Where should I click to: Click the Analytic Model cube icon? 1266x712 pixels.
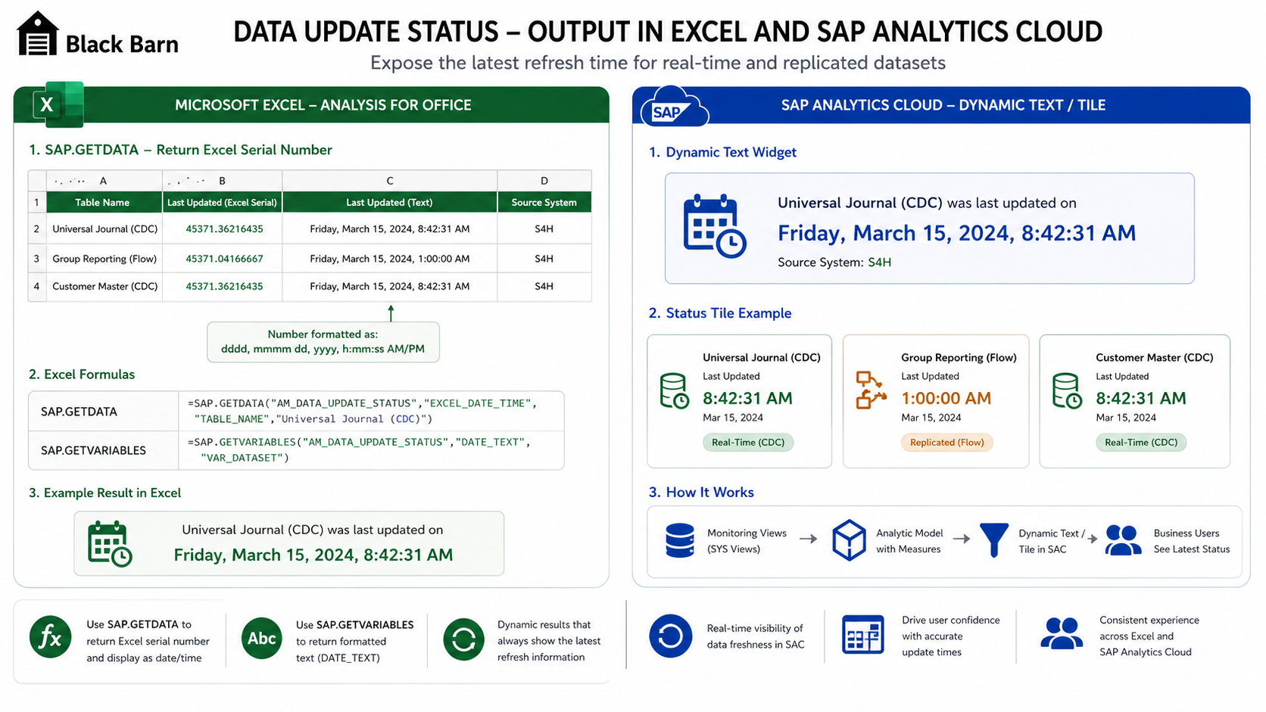[x=849, y=539]
